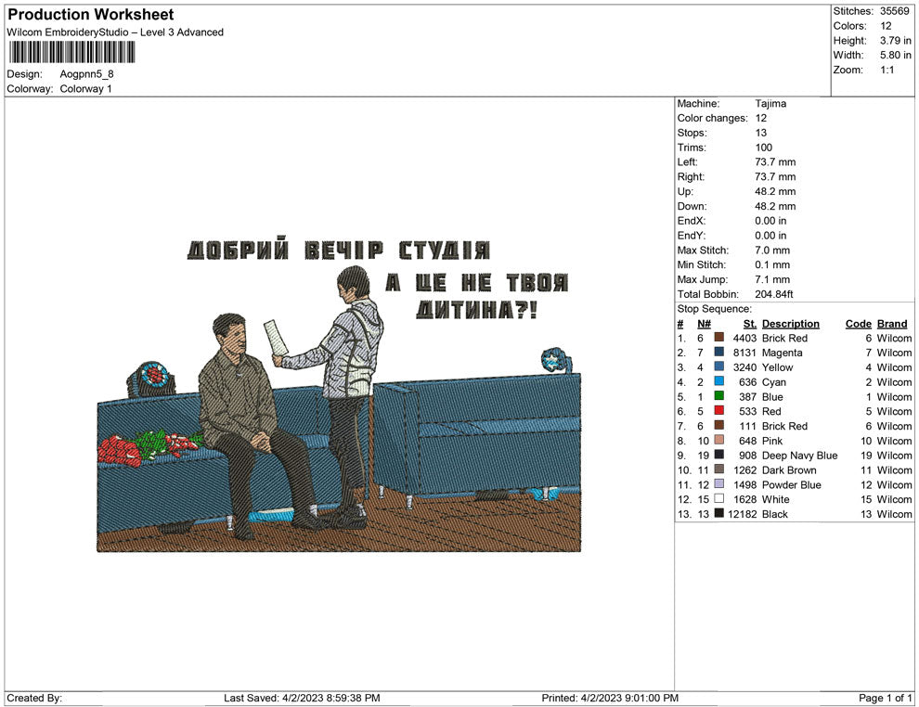Choose the swatch in the 648 Pink row
Image resolution: width=919 pixels, height=707 pixels.
[x=719, y=440]
